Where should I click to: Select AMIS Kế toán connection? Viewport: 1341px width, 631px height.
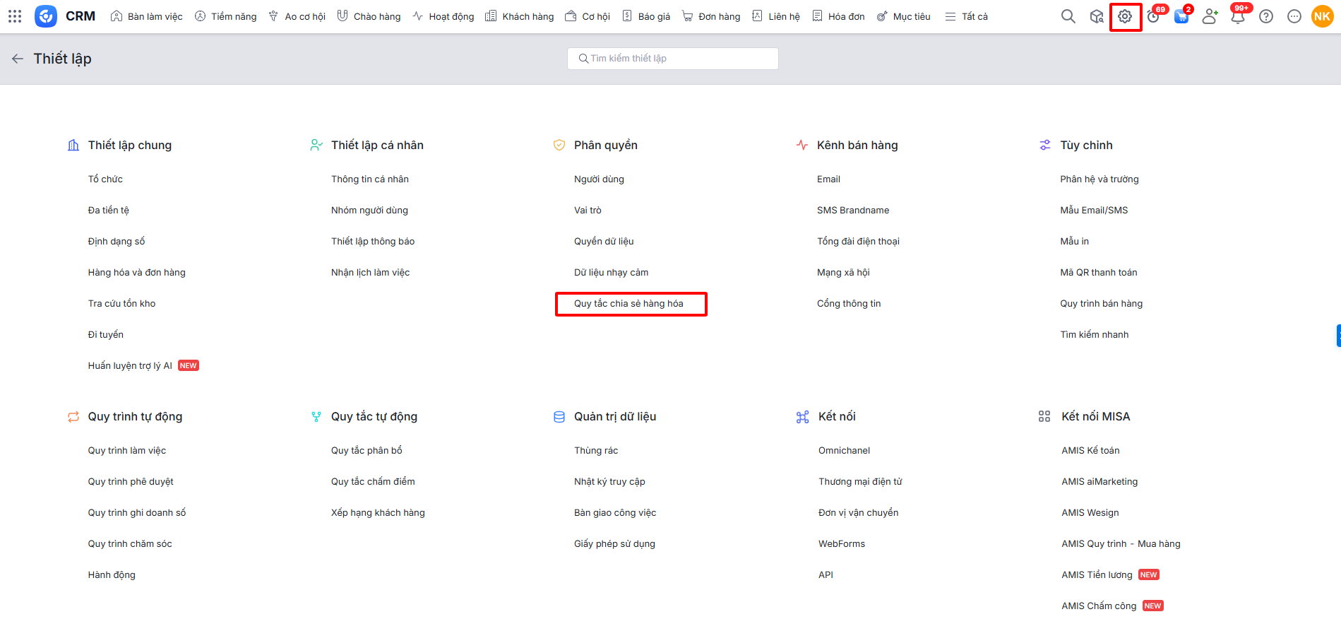1090,451
